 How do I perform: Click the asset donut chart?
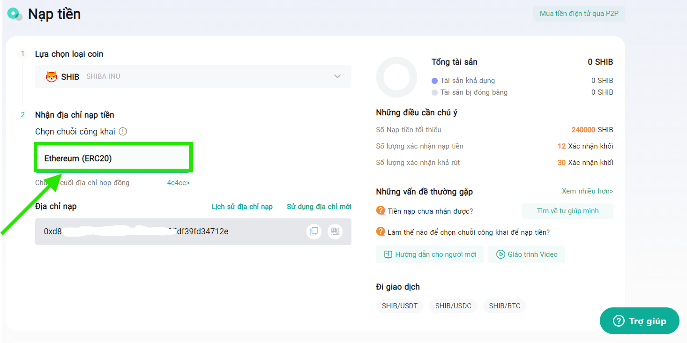point(397,77)
